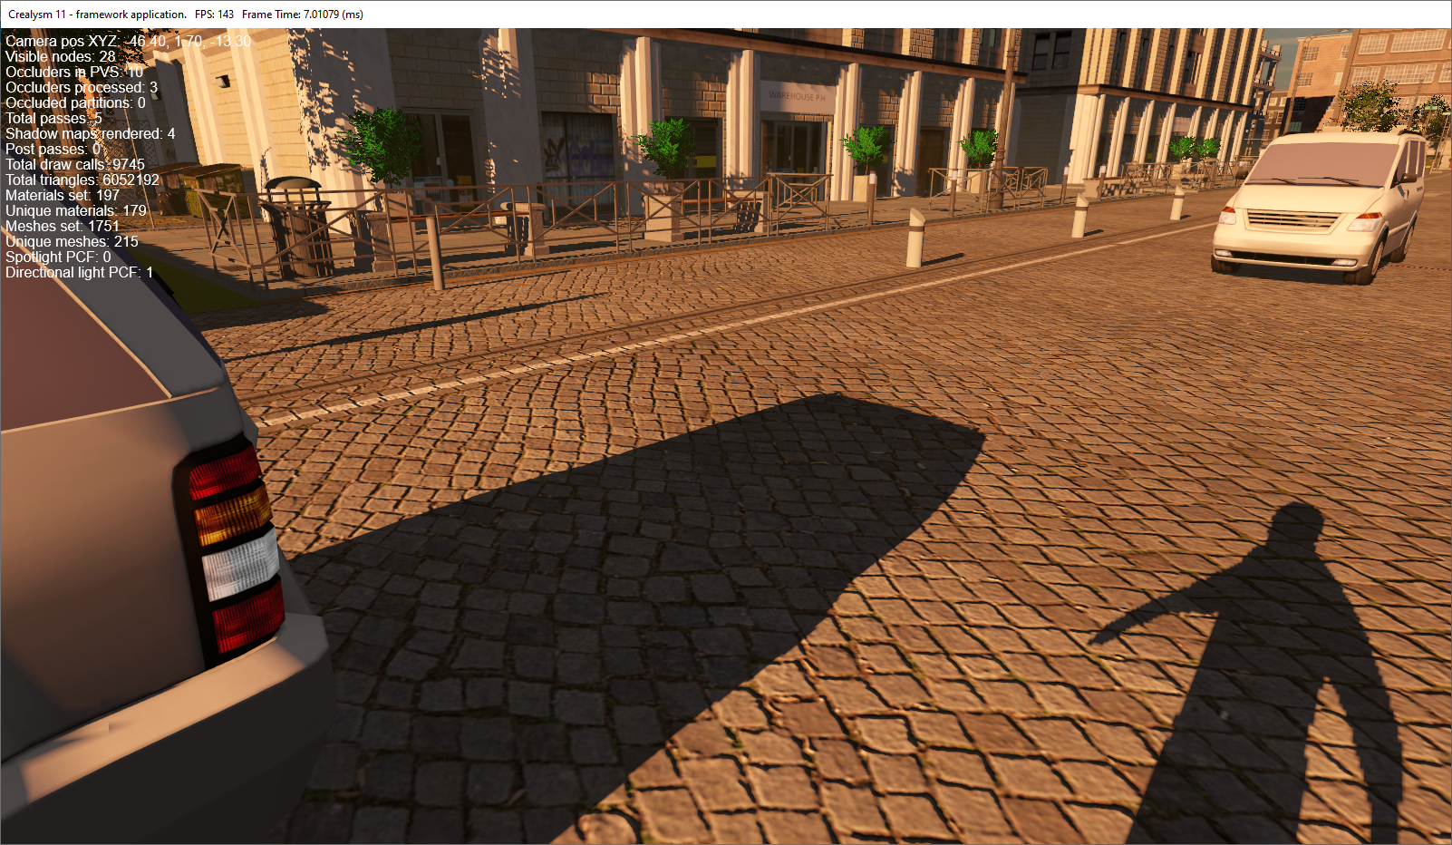Click the white van on the street
The width and height of the screenshot is (1452, 845).
[1314, 207]
